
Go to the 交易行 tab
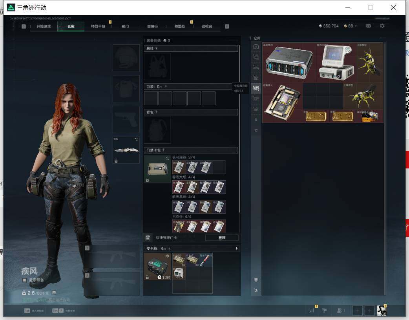point(152,26)
